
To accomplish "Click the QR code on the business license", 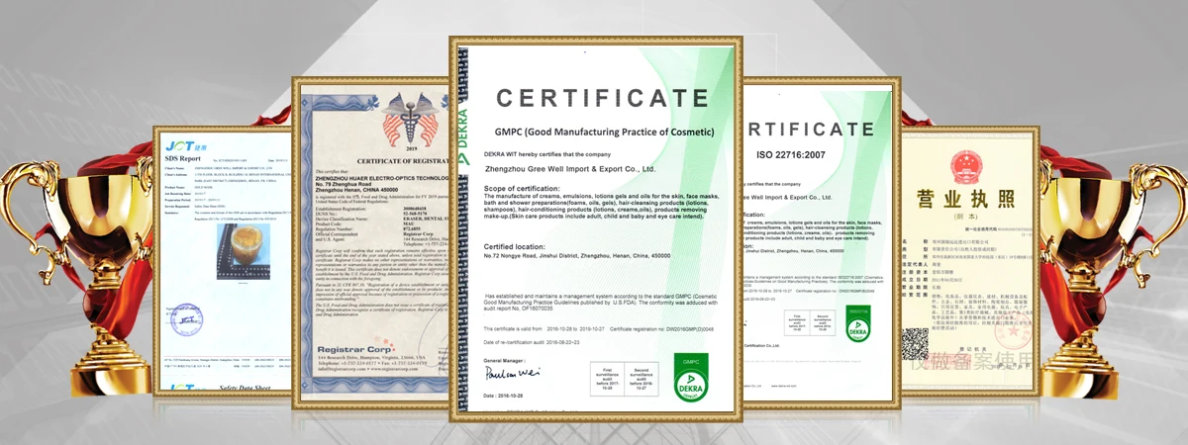I will coord(915,344).
